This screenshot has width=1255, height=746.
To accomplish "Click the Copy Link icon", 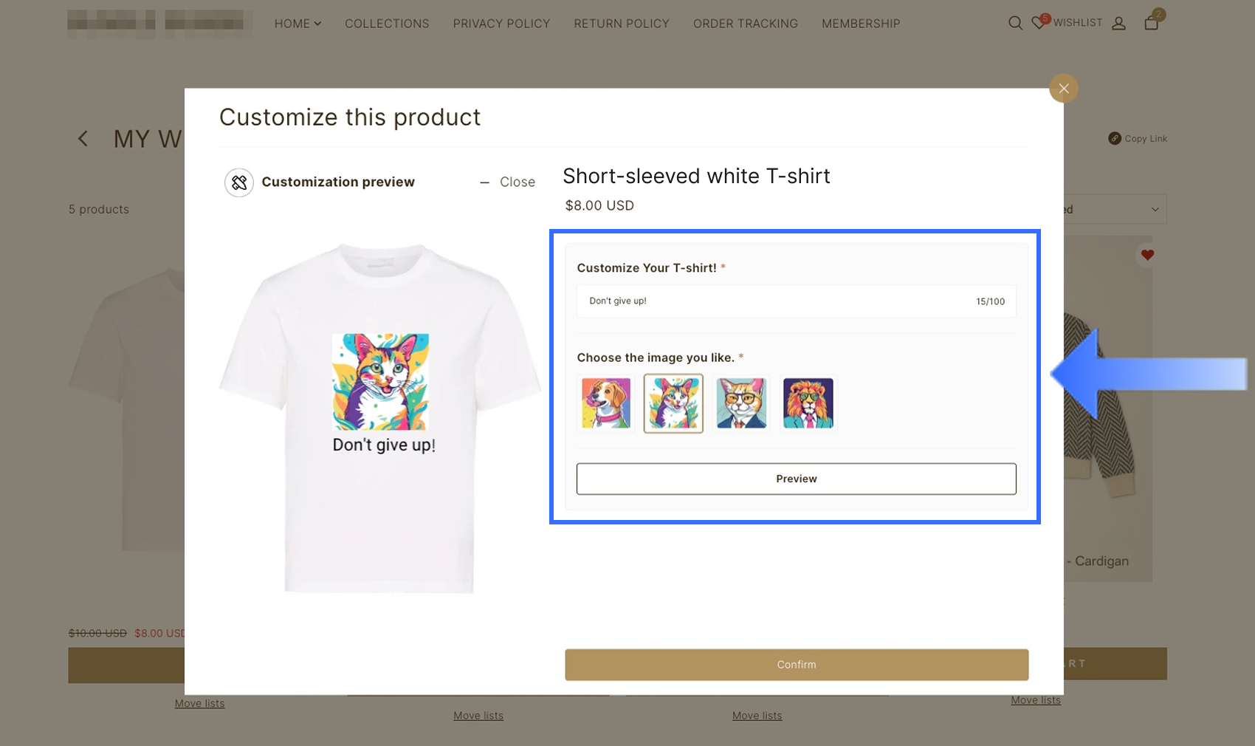I will point(1115,138).
